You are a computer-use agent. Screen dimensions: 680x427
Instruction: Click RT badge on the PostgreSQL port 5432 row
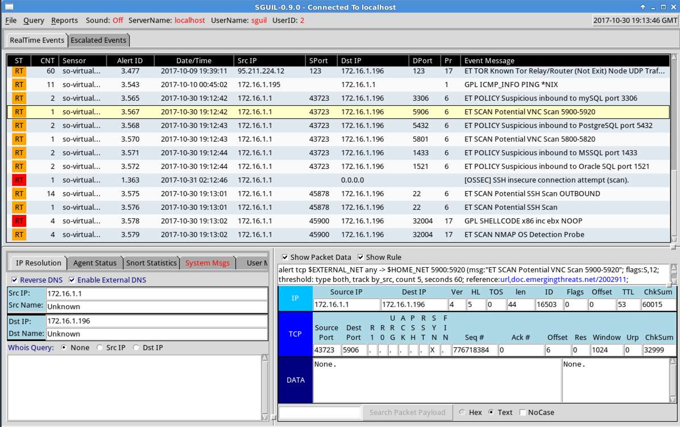tap(19, 126)
